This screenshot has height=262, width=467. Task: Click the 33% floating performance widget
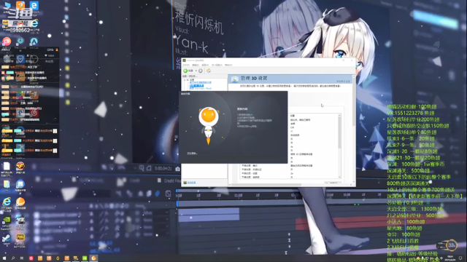click(447, 245)
